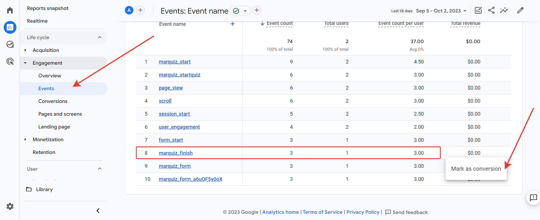Select the Events report item

coord(64,88)
